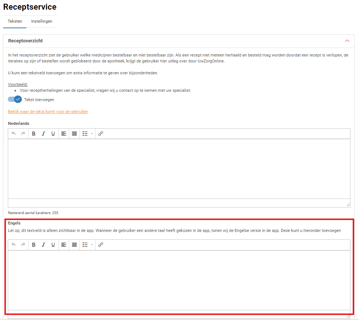Collapse the Receptoverzicht panel using the chevron
359x320 pixels.
click(347, 41)
